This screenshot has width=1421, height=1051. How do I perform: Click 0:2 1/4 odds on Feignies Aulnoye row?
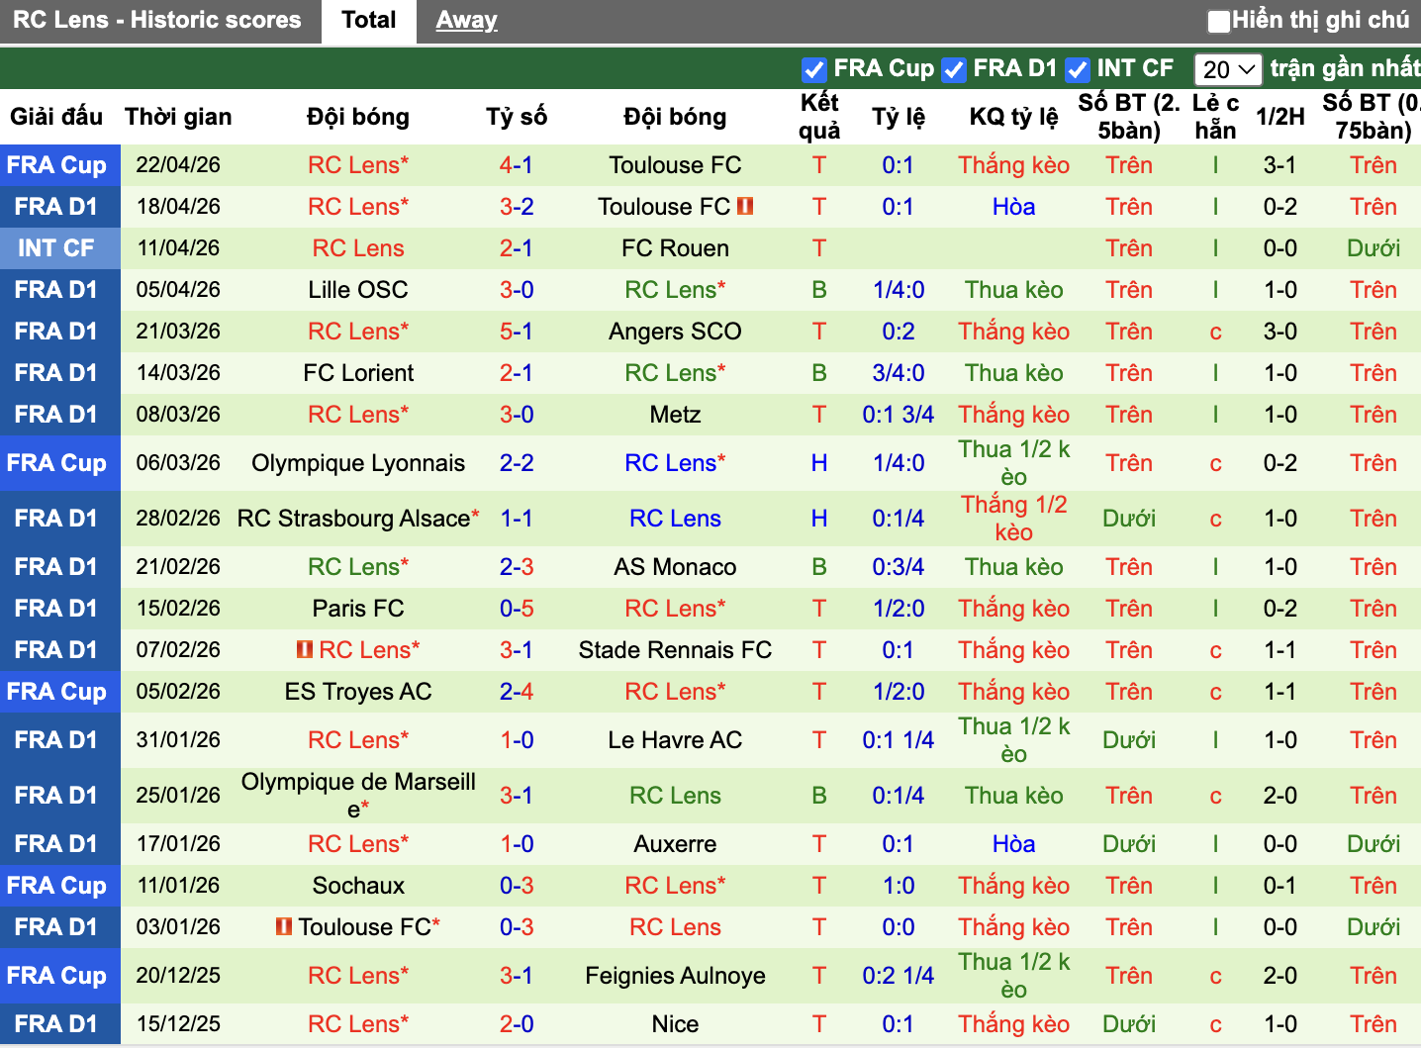(898, 976)
